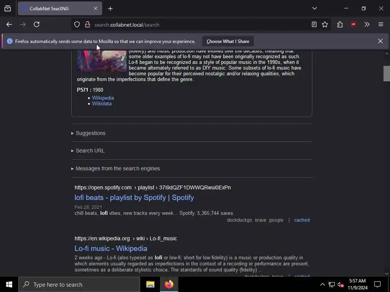Bookmark this page with the star
The height and width of the screenshot is (292, 390).
[x=325, y=25]
